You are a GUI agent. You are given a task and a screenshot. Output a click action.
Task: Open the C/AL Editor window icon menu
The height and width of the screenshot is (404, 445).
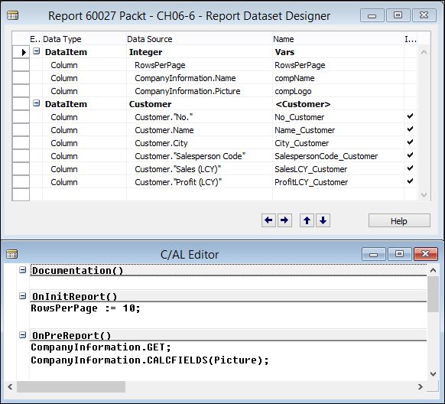point(12,254)
